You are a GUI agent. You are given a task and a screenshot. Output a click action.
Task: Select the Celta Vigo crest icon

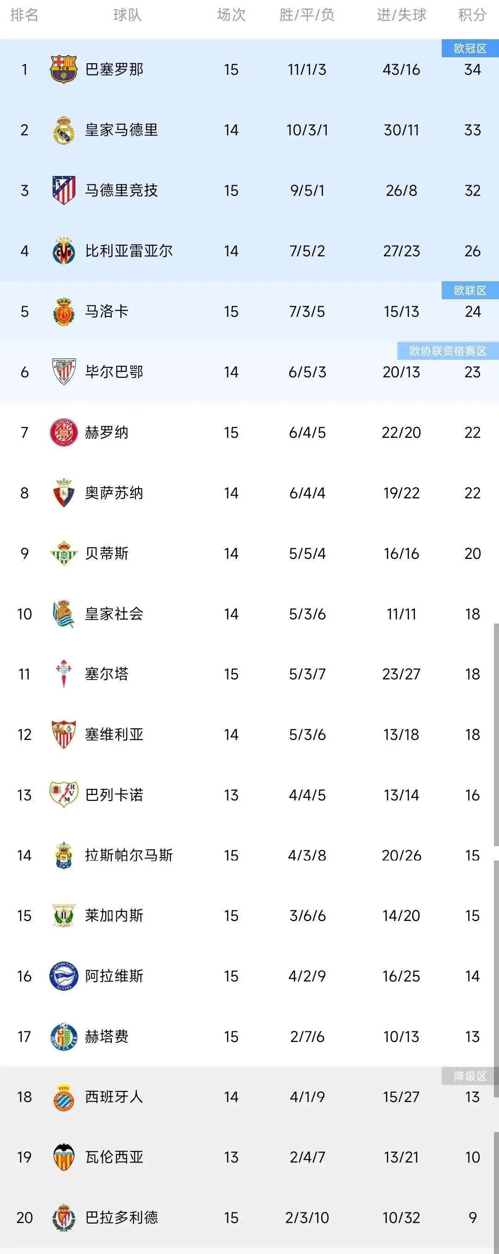coord(64,674)
